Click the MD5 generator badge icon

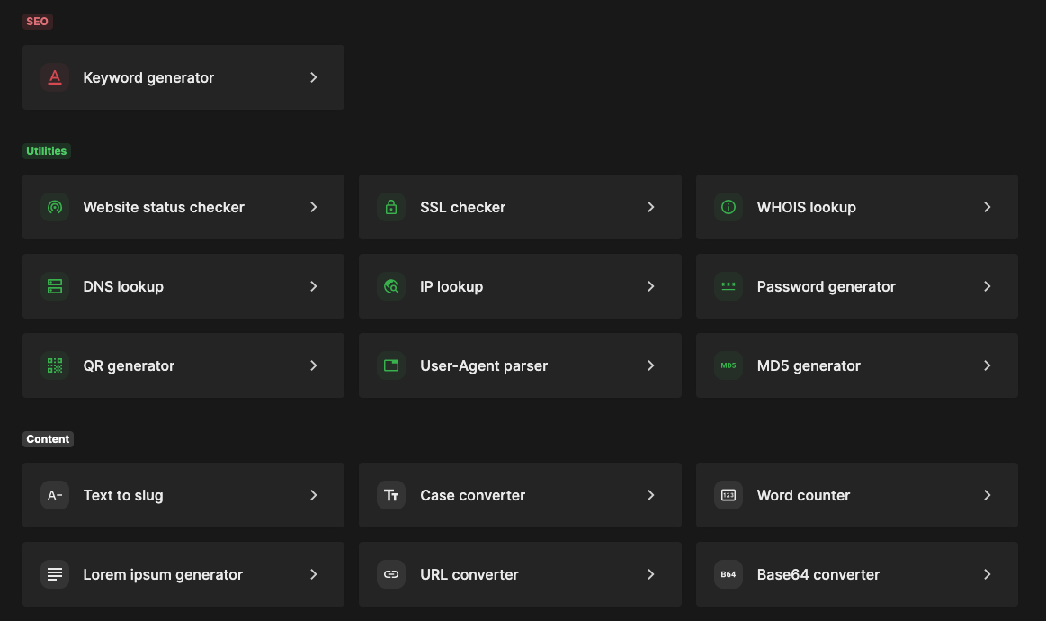(x=729, y=365)
